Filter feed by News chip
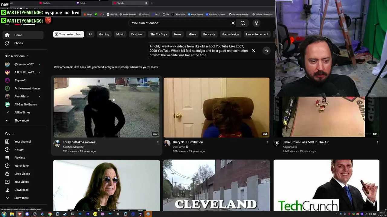Screen dimensions: 387x217 click(x=178, y=34)
